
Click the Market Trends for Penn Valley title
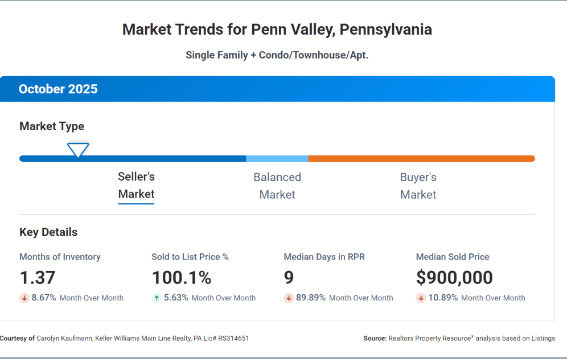coord(277,30)
